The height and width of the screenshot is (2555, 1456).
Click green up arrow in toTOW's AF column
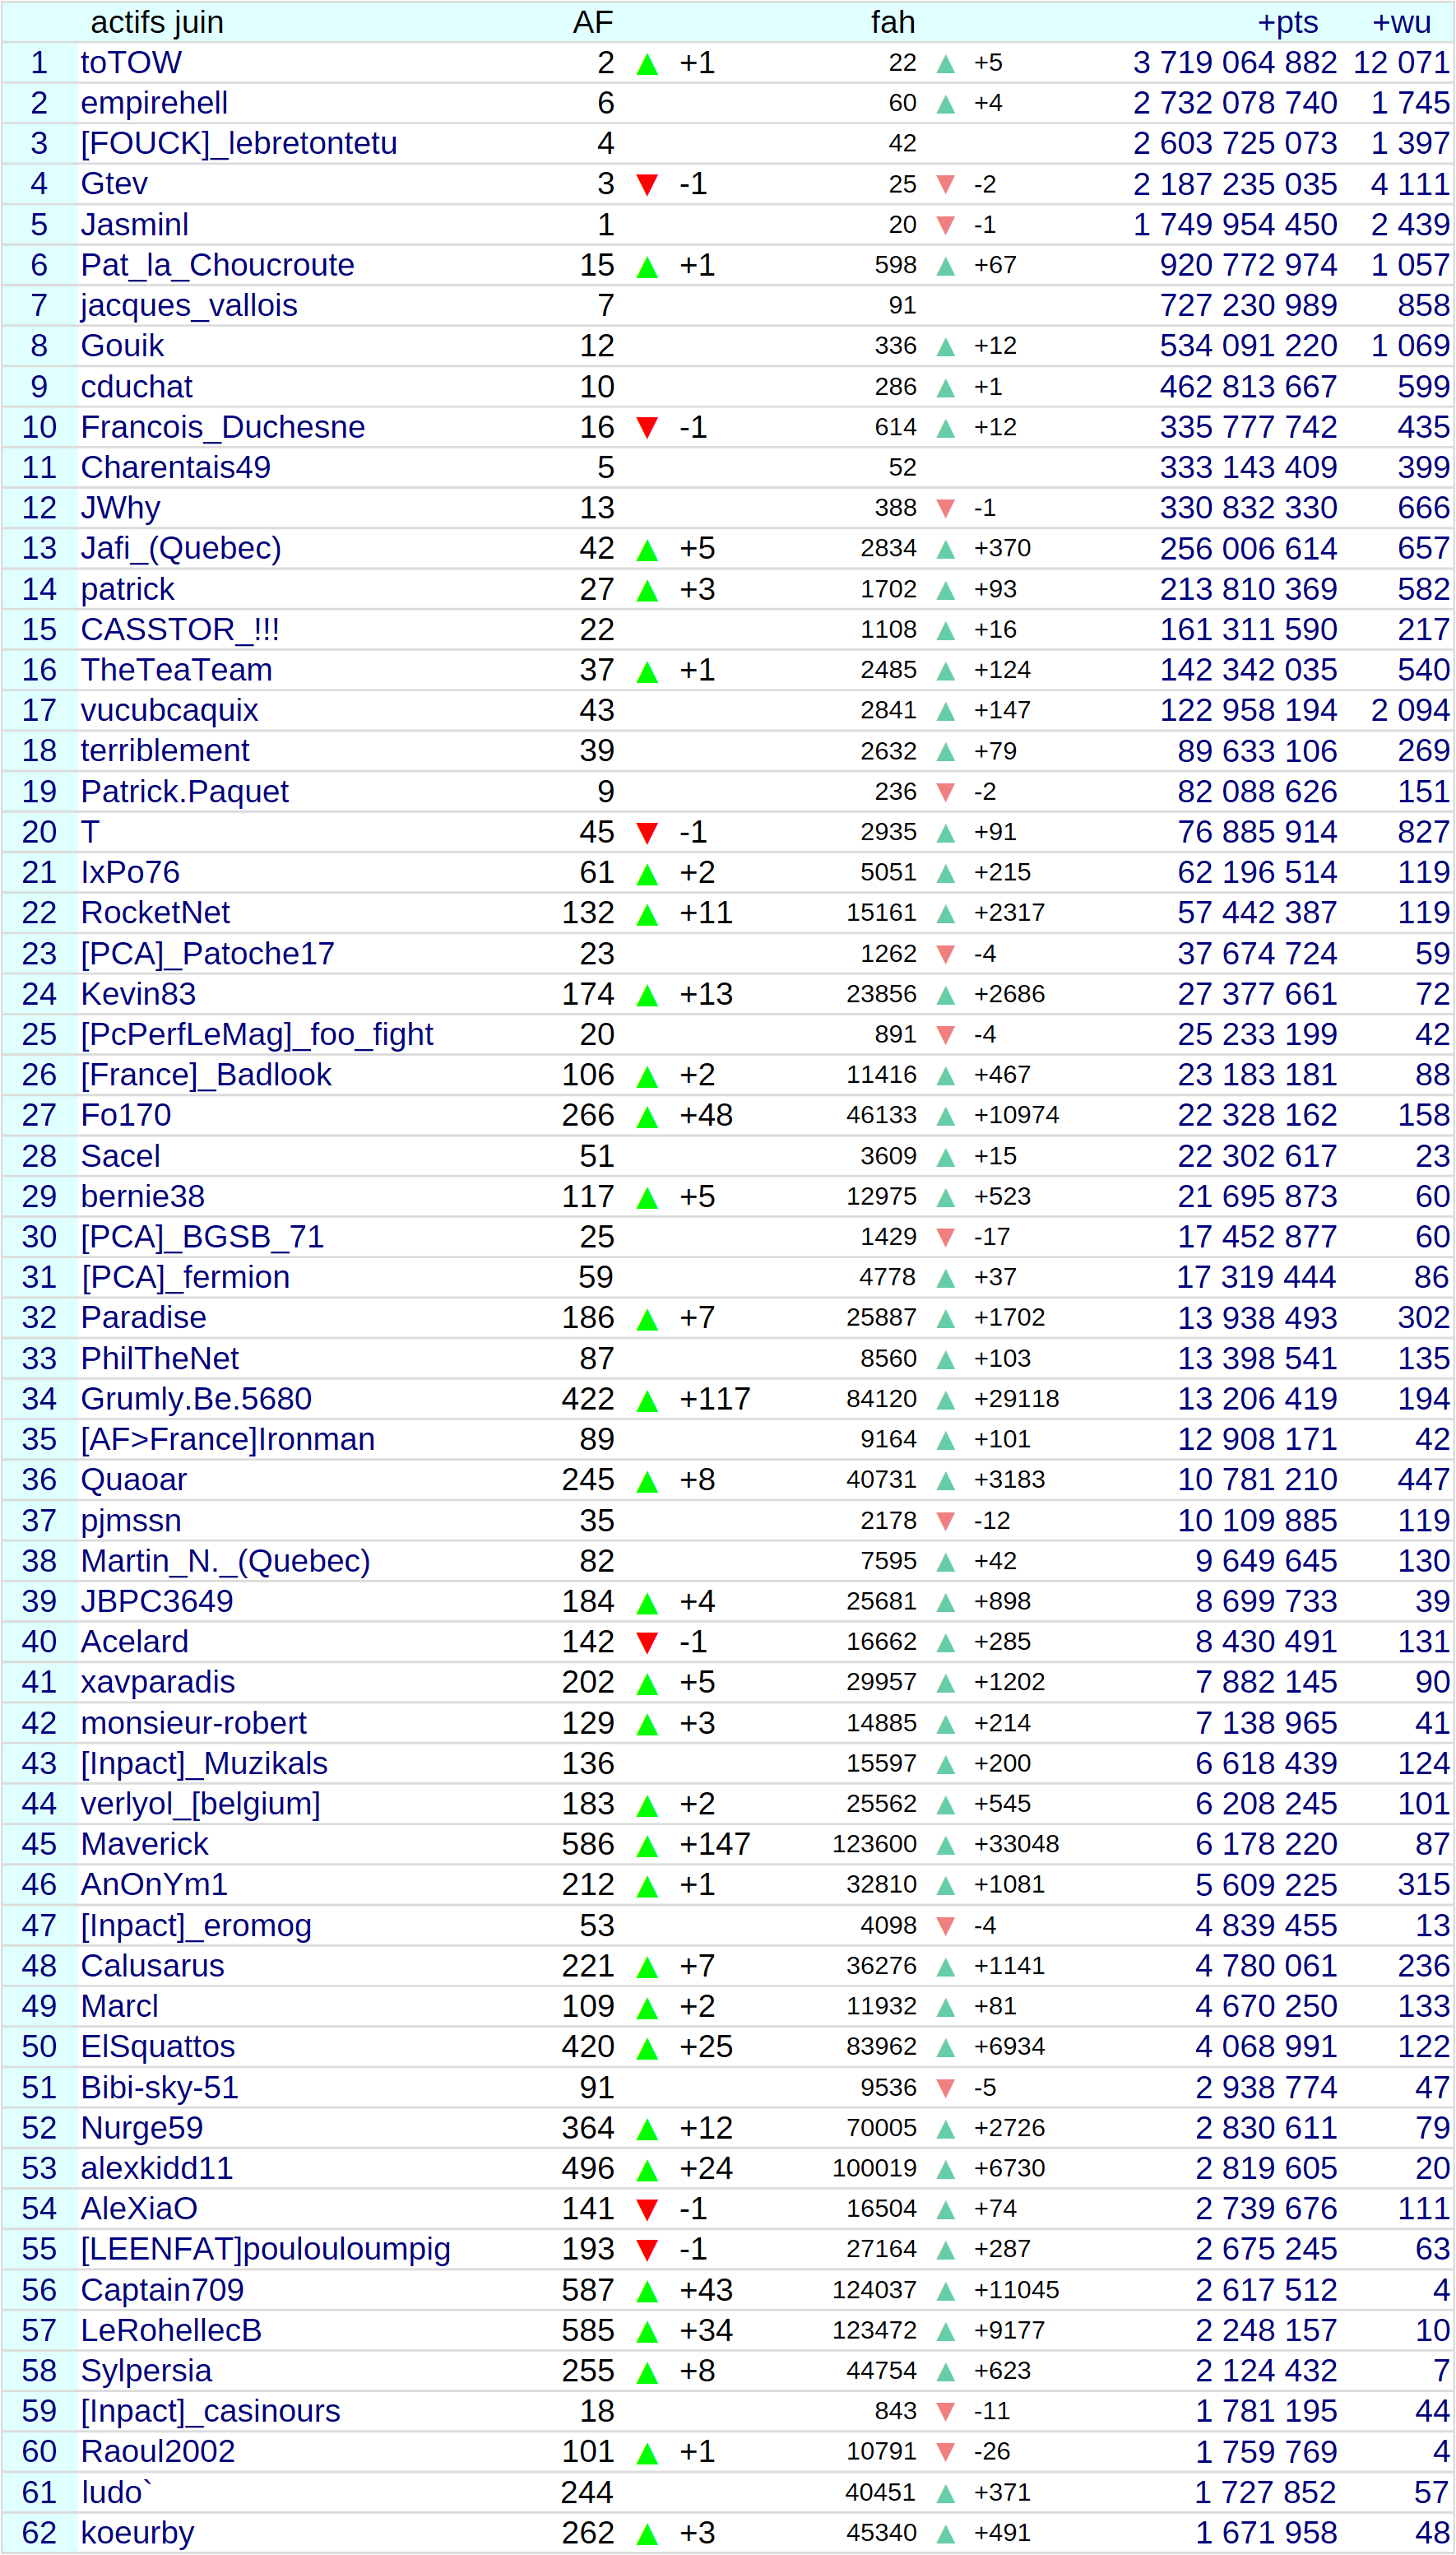[647, 65]
